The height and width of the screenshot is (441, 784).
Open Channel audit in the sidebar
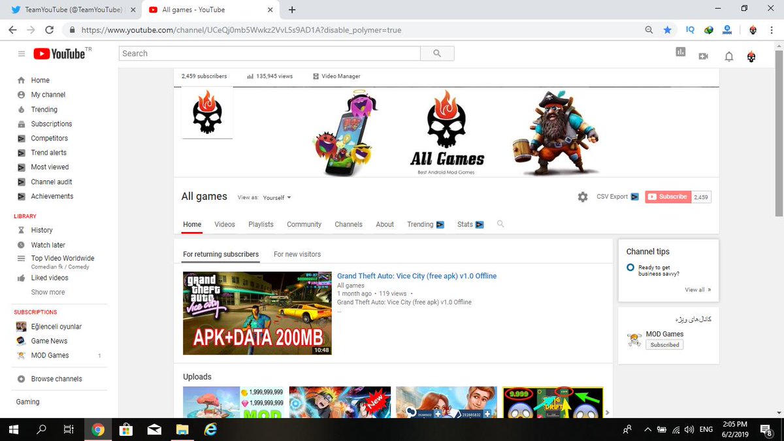tap(51, 182)
